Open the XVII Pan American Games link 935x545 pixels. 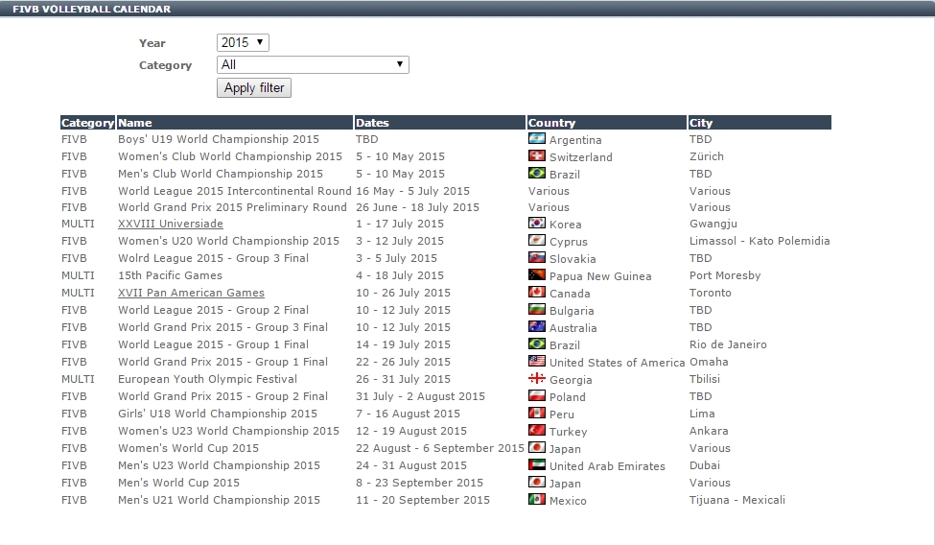pos(191,293)
